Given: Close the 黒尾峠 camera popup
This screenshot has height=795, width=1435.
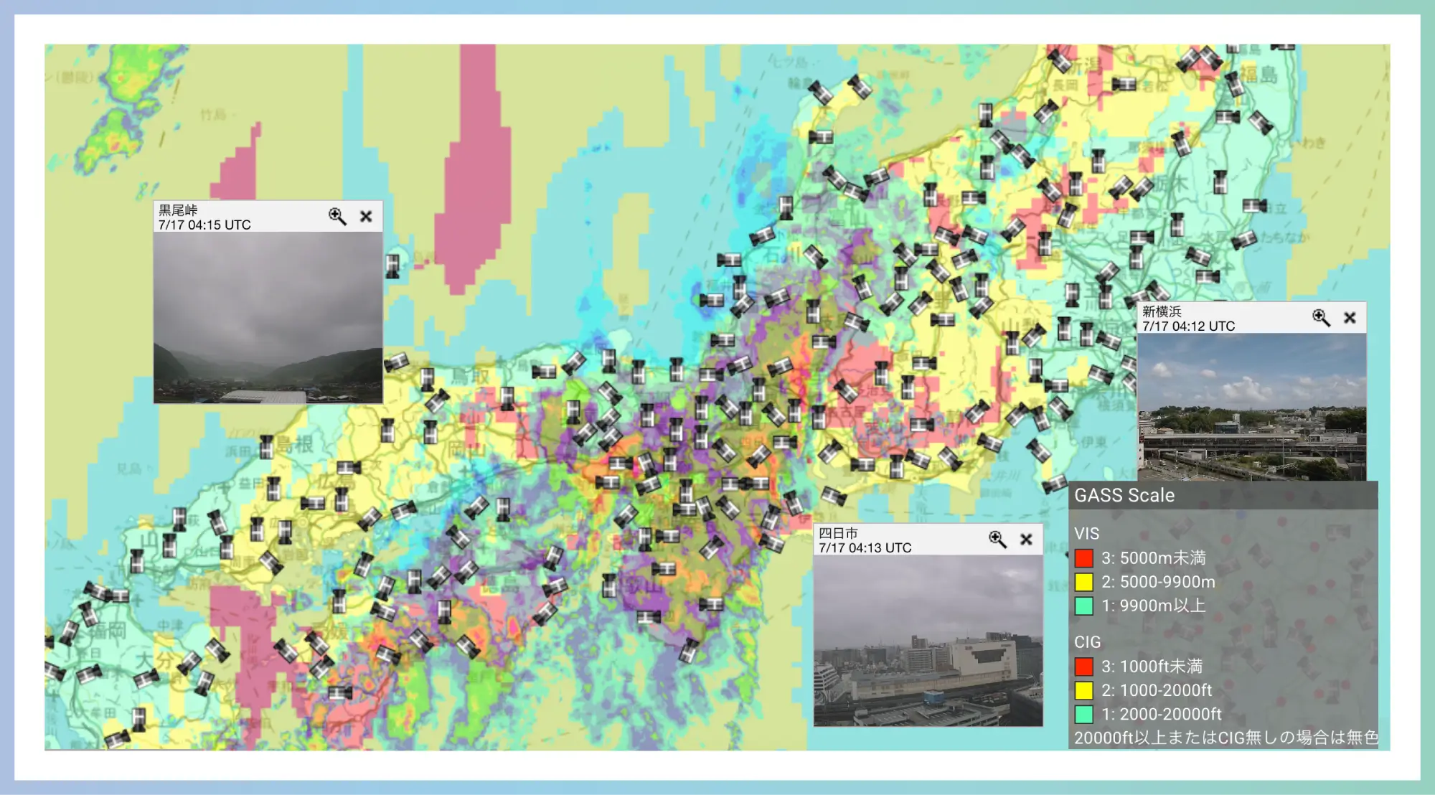Looking at the screenshot, I should pos(366,216).
